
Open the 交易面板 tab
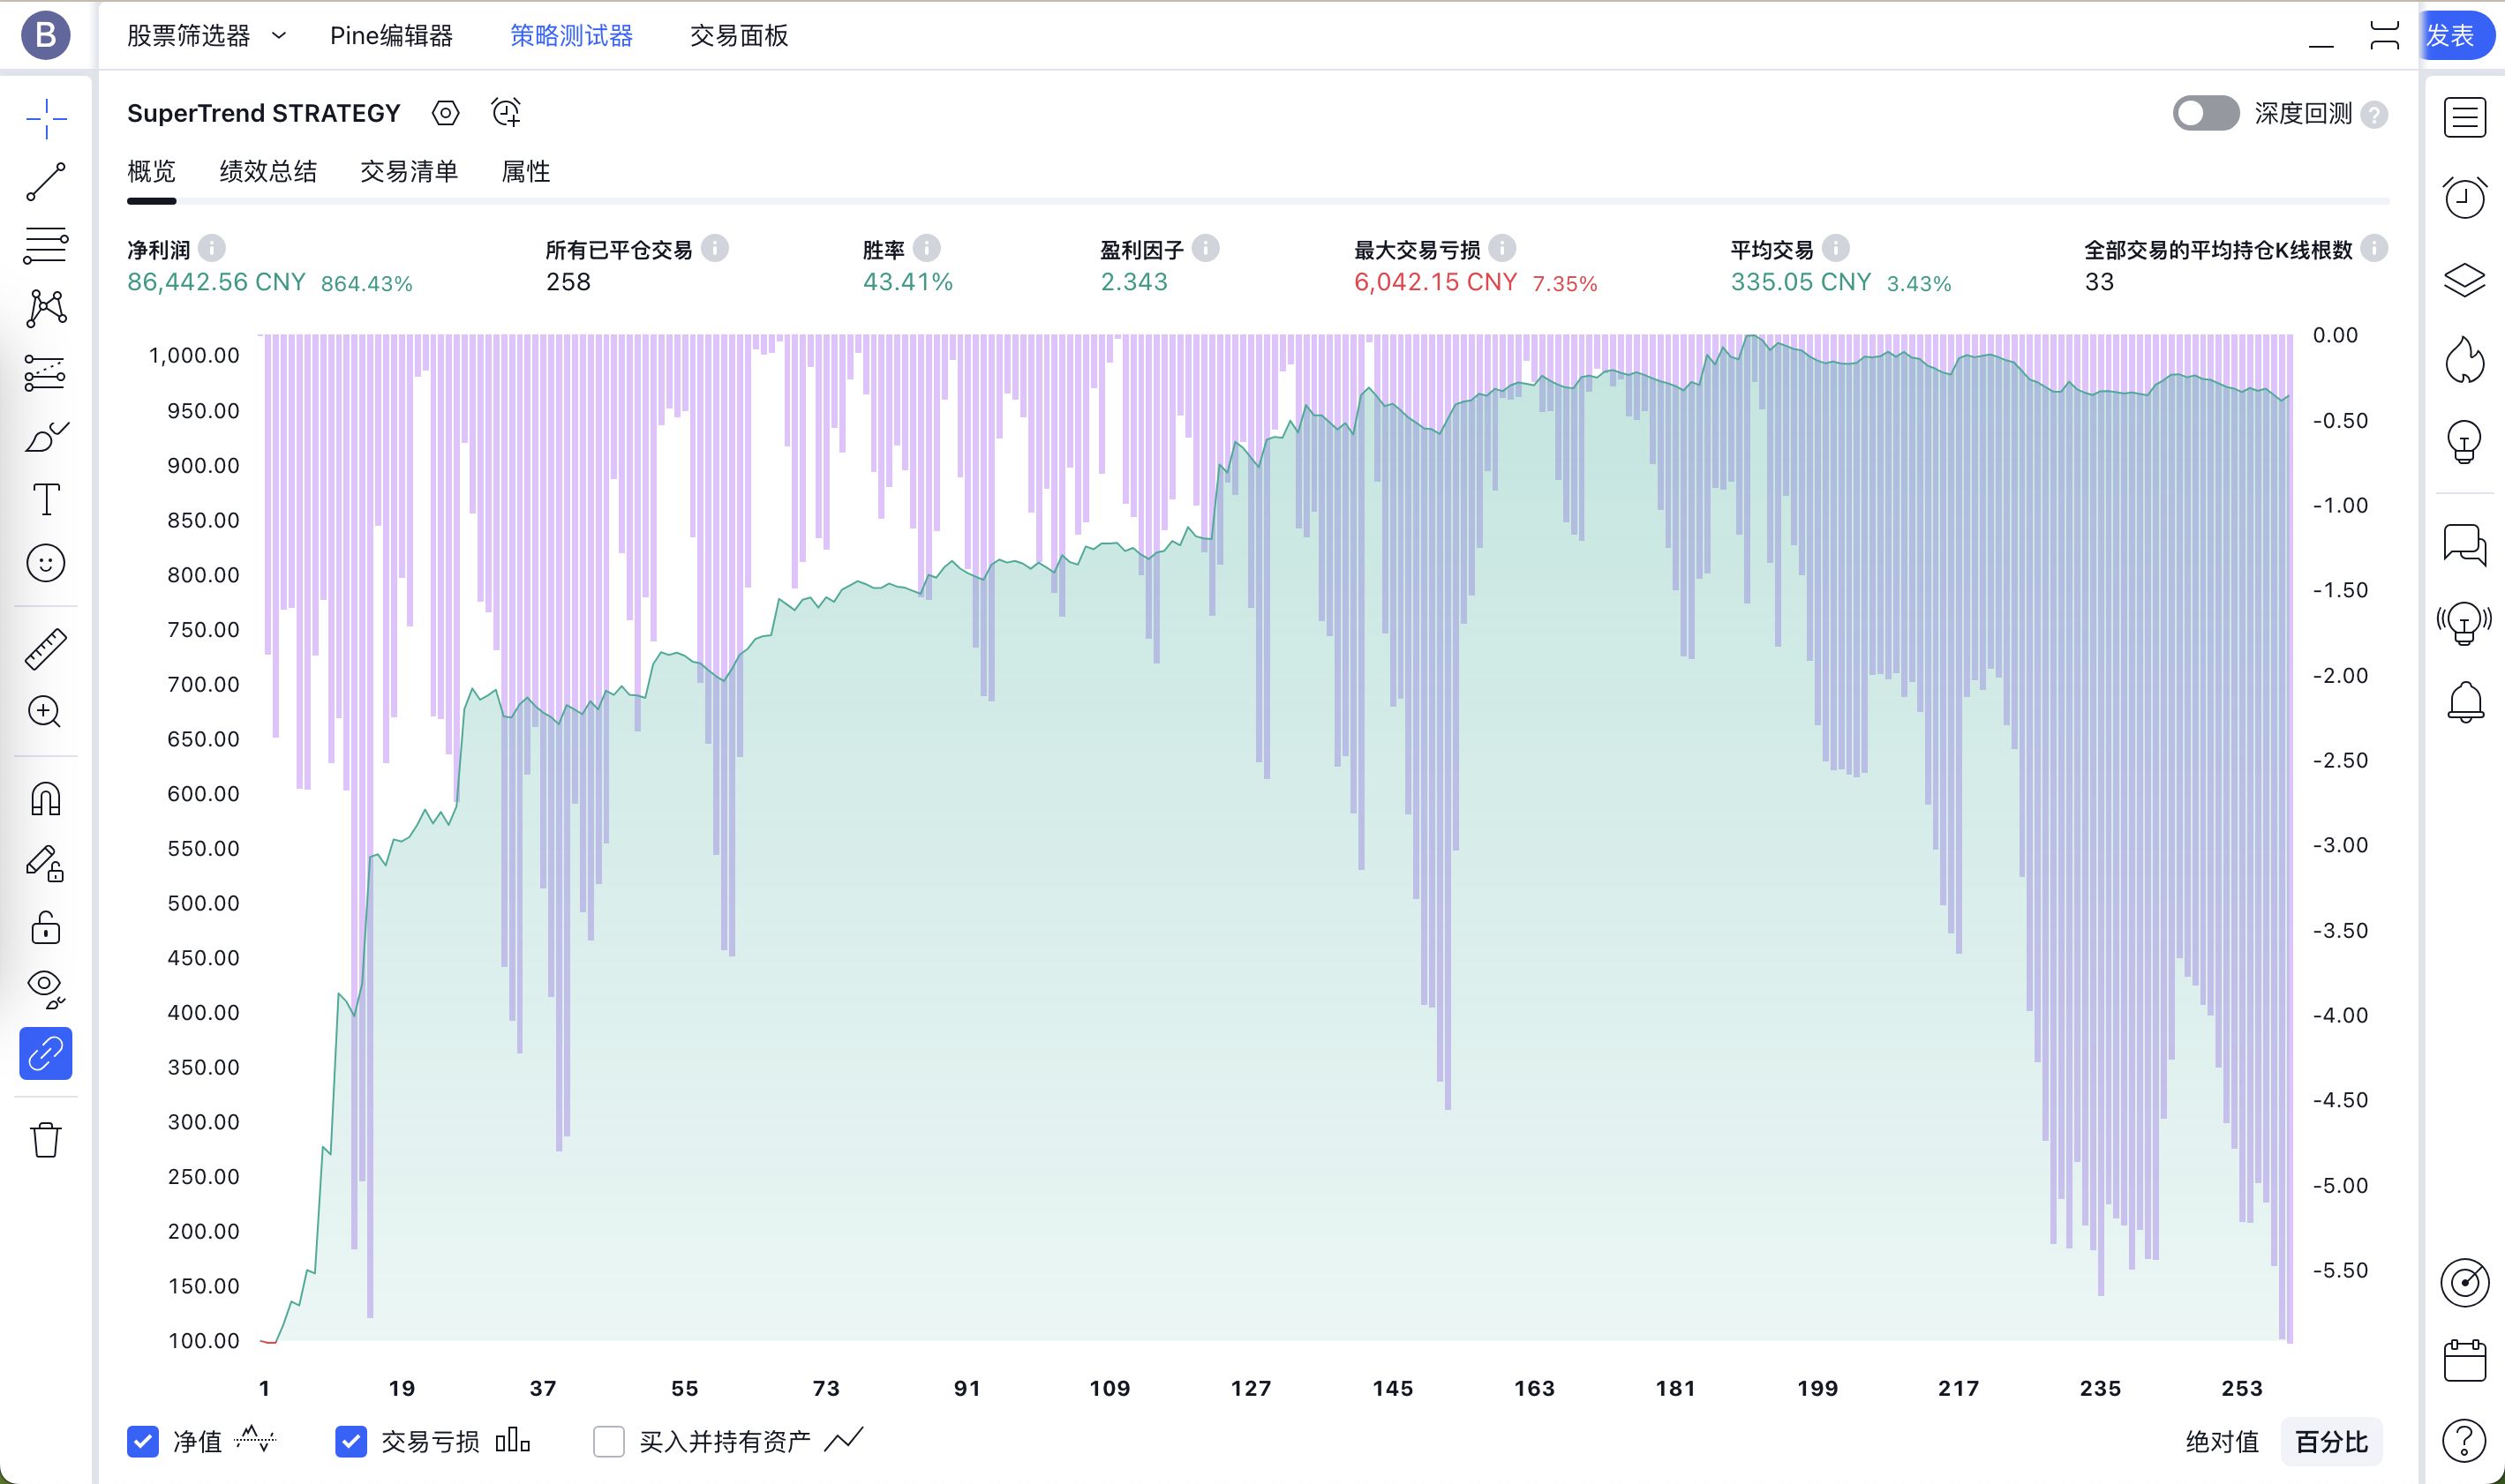click(738, 36)
